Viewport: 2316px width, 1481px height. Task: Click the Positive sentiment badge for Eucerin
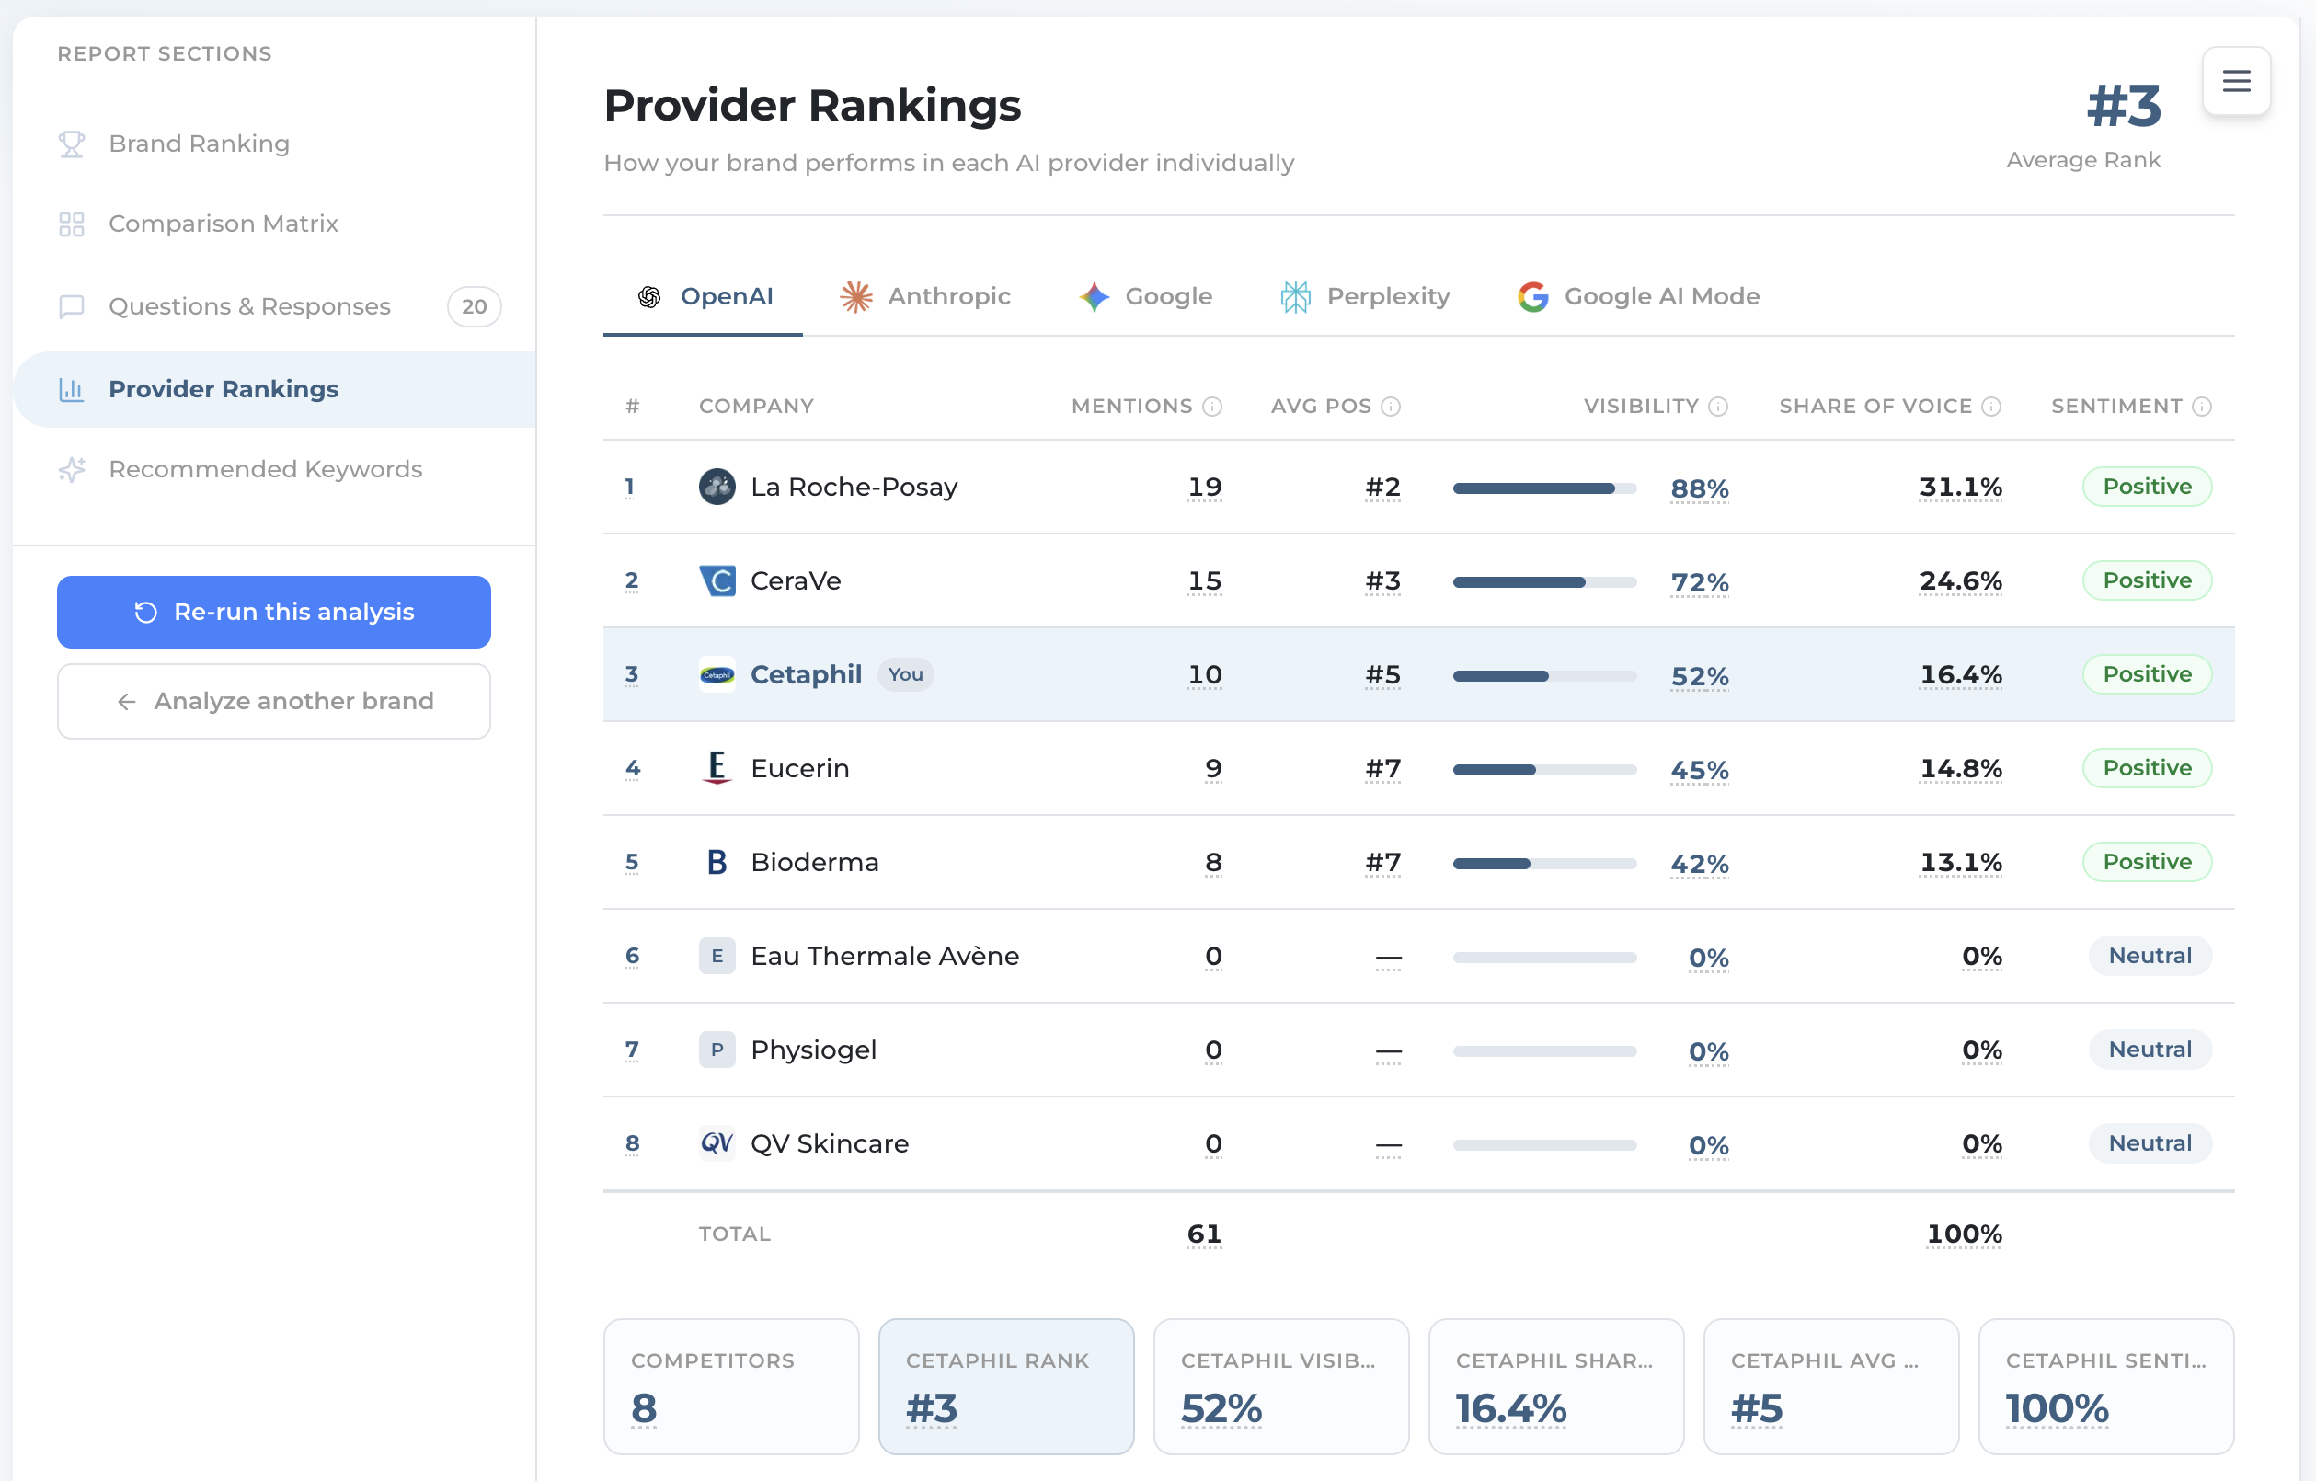(x=2147, y=768)
